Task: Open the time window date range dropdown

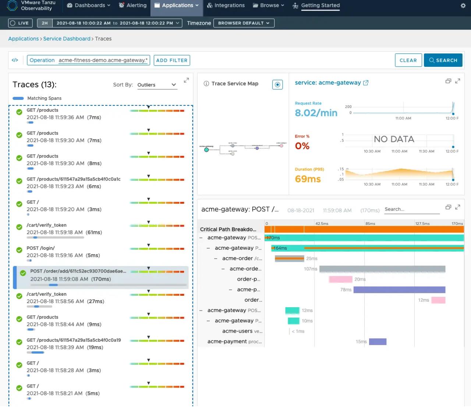Action: 117,23
